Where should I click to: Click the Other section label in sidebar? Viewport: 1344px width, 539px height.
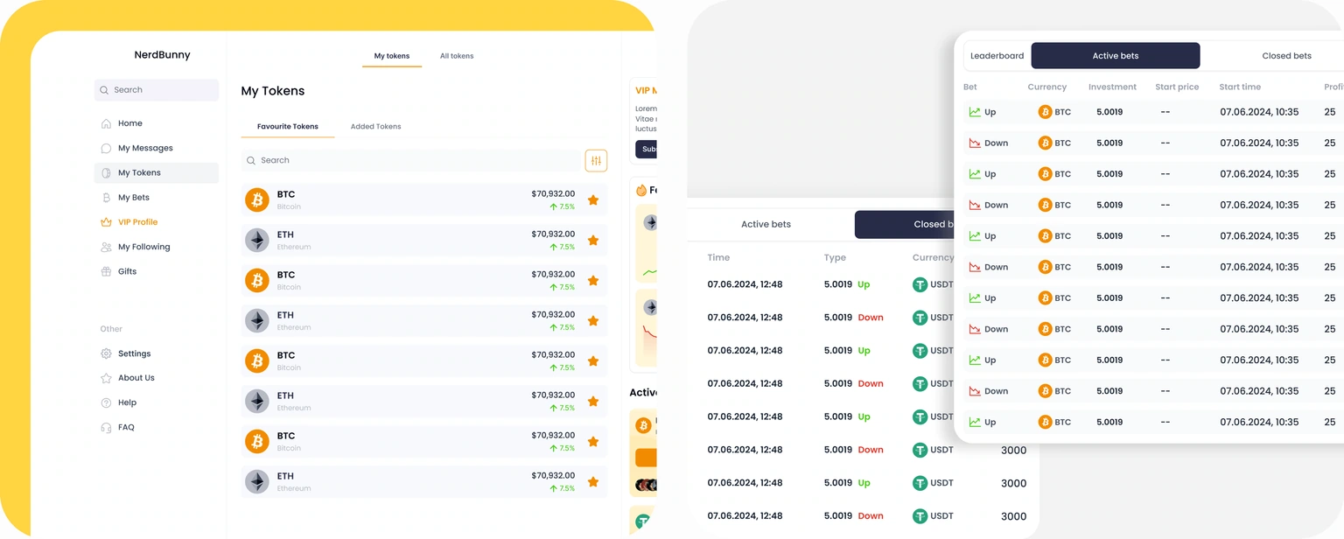[111, 329]
